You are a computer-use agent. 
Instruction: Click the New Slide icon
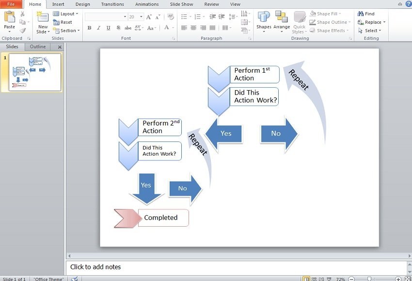43,17
